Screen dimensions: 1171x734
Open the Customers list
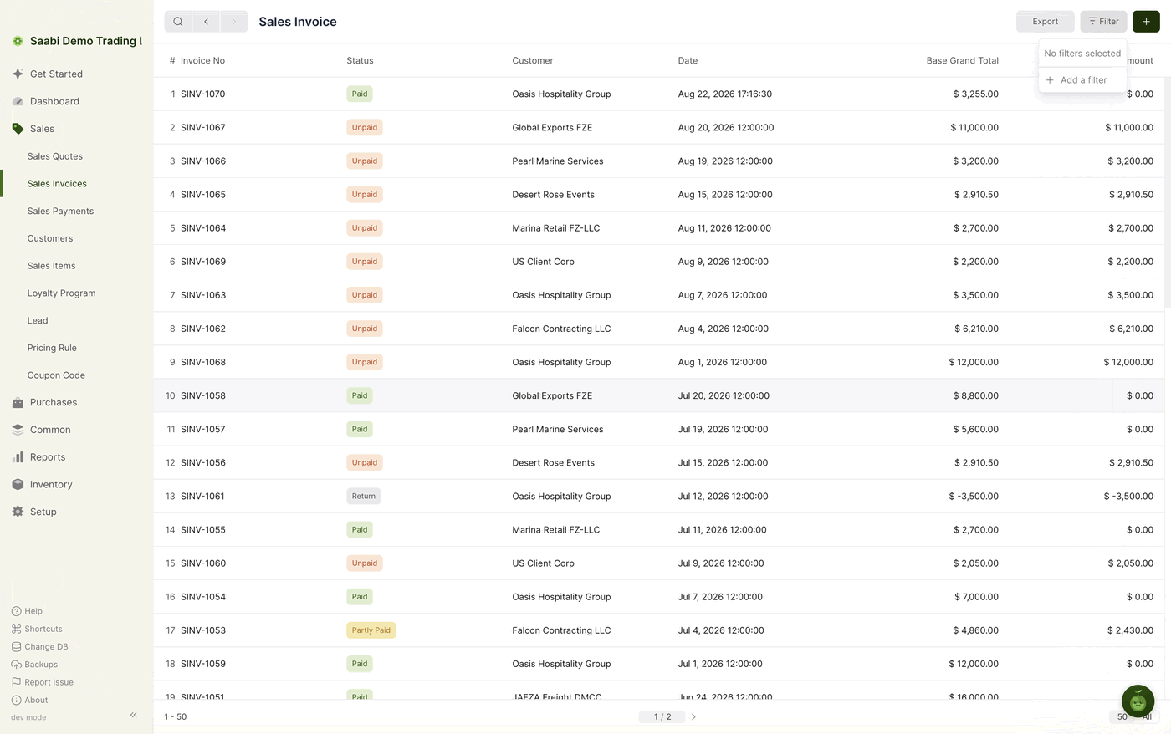click(x=50, y=238)
